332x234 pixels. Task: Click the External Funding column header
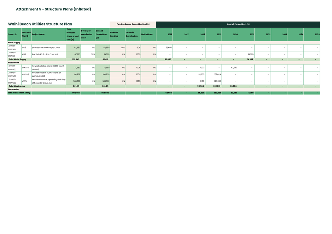pyautogui.click(x=114, y=34)
